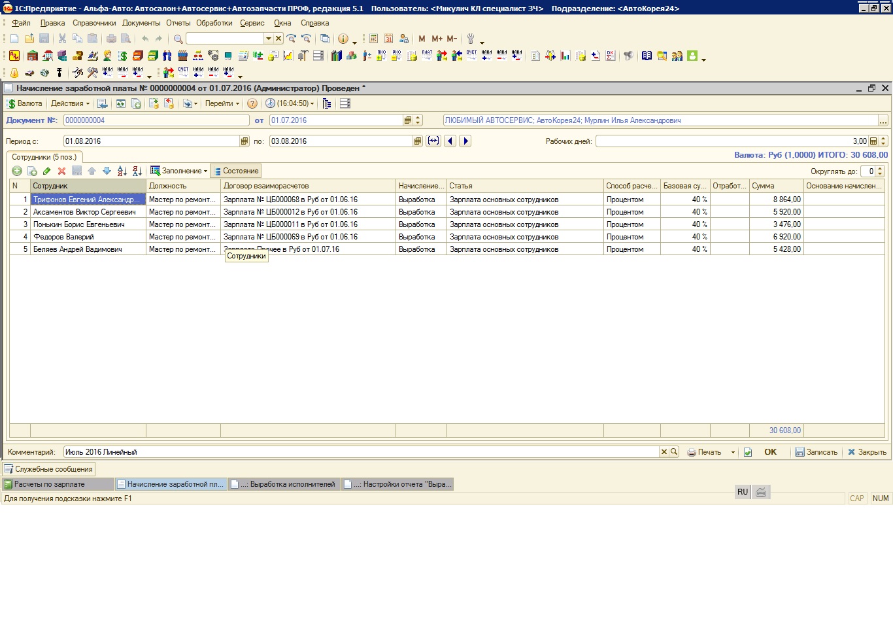The image size is (893, 632).
Task: Open the search box dropdown arrow in main toolbar
Action: (x=268, y=39)
